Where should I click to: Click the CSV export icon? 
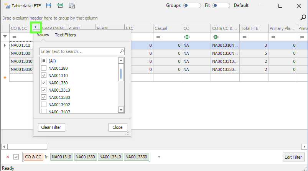coord(49,5)
